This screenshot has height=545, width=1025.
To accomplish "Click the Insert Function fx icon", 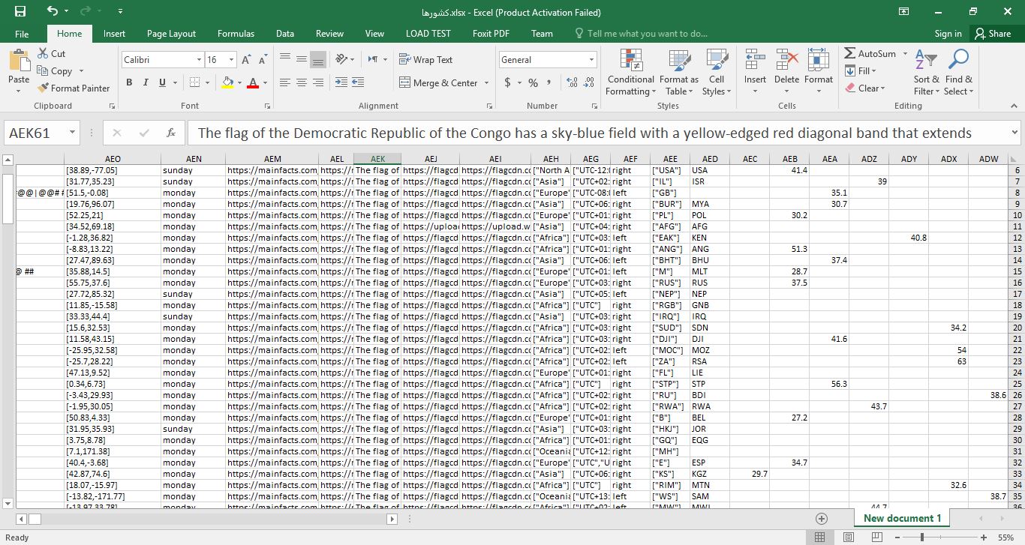I will (171, 133).
